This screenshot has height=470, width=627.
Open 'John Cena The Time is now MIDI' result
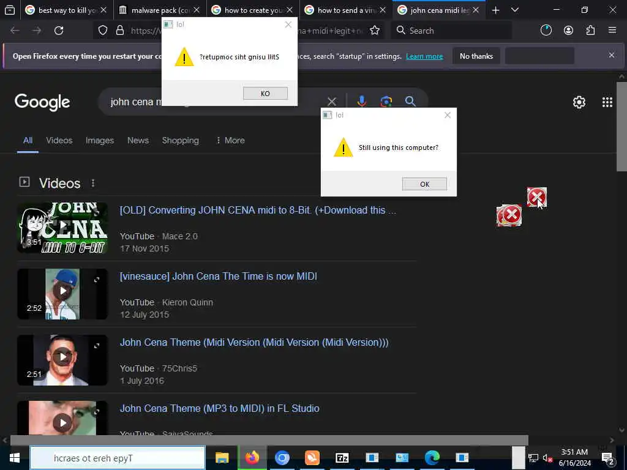[219, 276]
